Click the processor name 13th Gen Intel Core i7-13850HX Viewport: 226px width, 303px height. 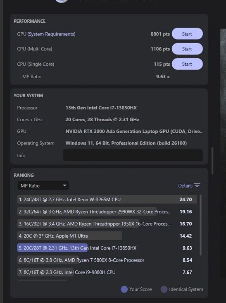click(101, 108)
